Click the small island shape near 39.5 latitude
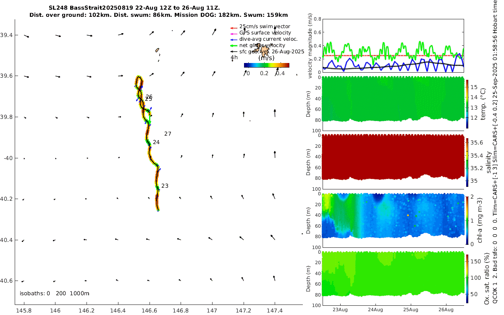This screenshot has height=315, width=504. click(157, 50)
